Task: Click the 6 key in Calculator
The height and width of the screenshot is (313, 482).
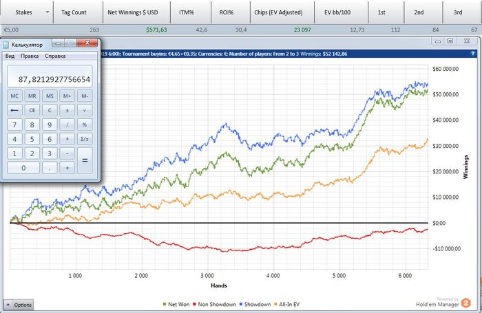Action: click(x=50, y=139)
